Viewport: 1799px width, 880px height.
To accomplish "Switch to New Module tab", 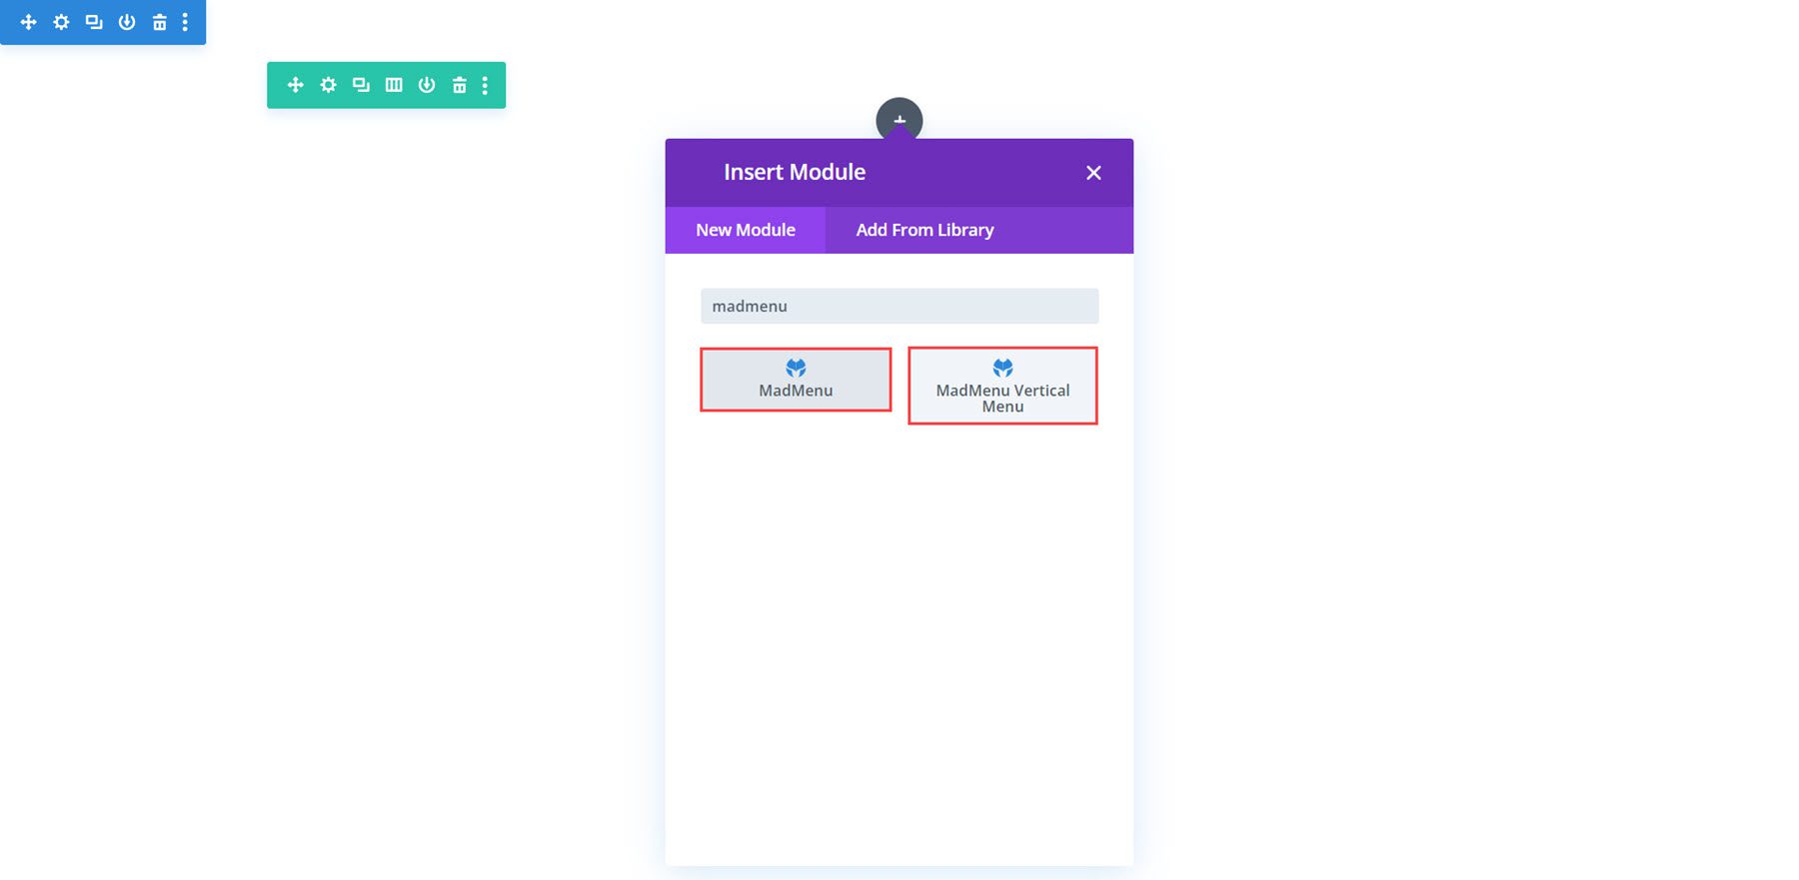I will point(746,230).
